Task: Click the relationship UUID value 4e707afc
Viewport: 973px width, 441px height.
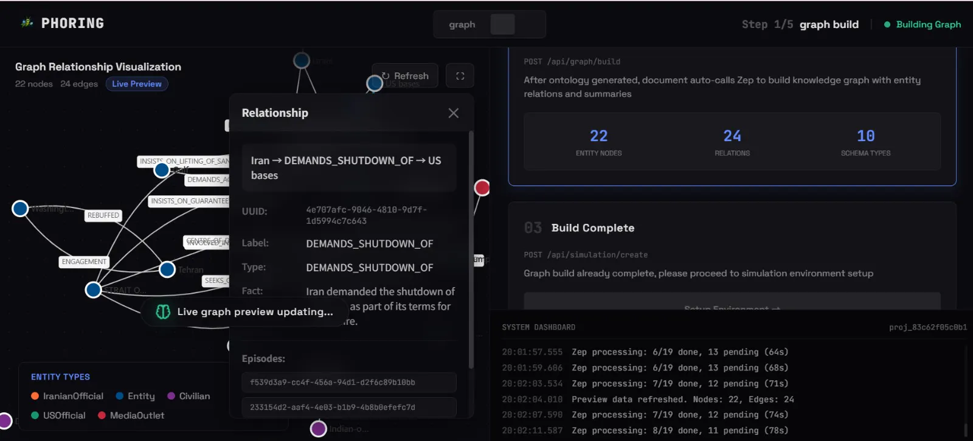Action: click(x=366, y=215)
